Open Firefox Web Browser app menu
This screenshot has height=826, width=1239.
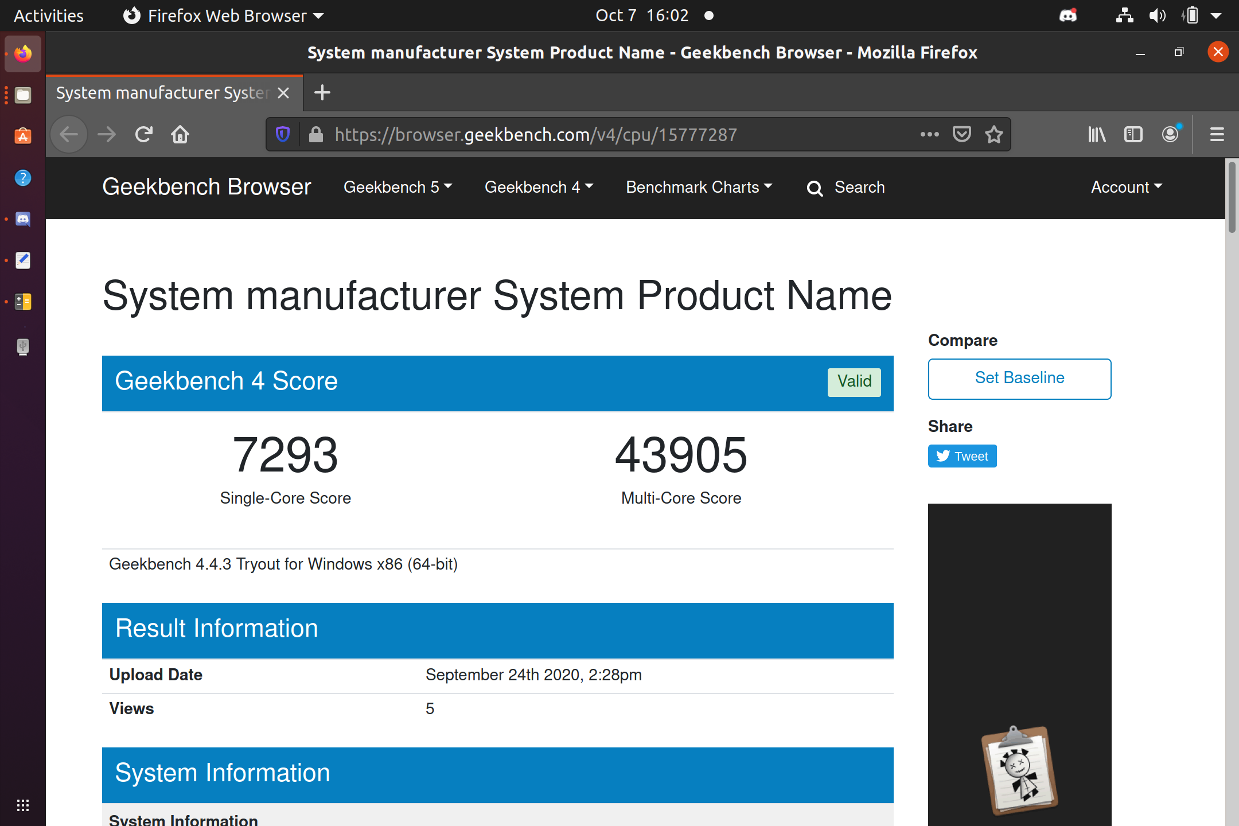224,15
